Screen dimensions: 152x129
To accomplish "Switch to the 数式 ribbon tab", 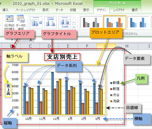I will [46, 10].
